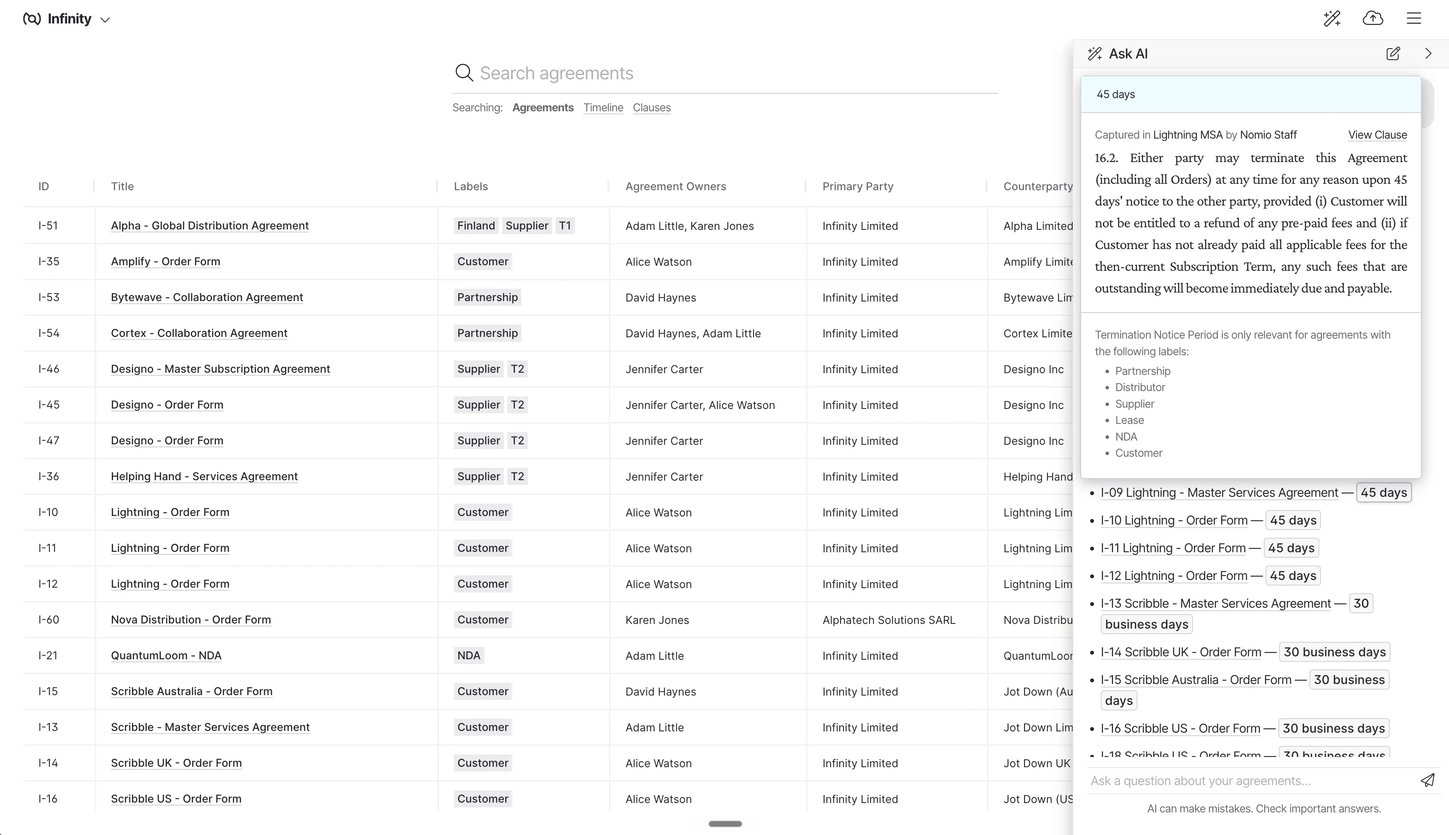Click the search magnifier icon
The image size is (1449, 835).
[463, 73]
